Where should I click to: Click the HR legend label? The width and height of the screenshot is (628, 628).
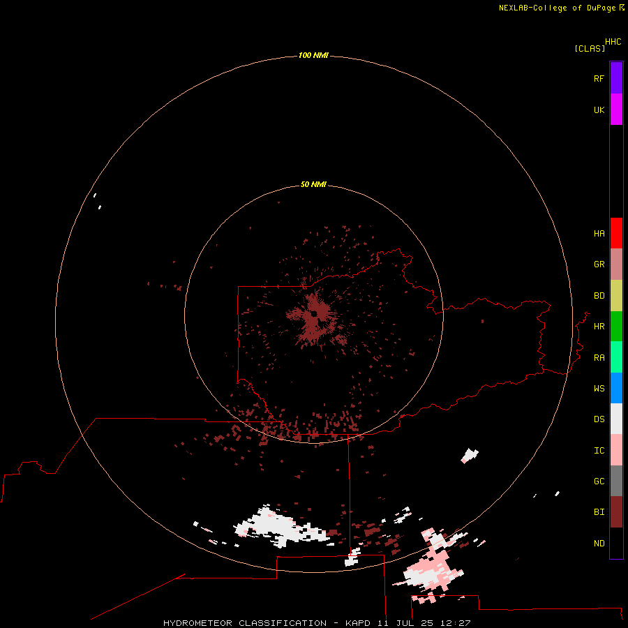pyautogui.click(x=599, y=327)
